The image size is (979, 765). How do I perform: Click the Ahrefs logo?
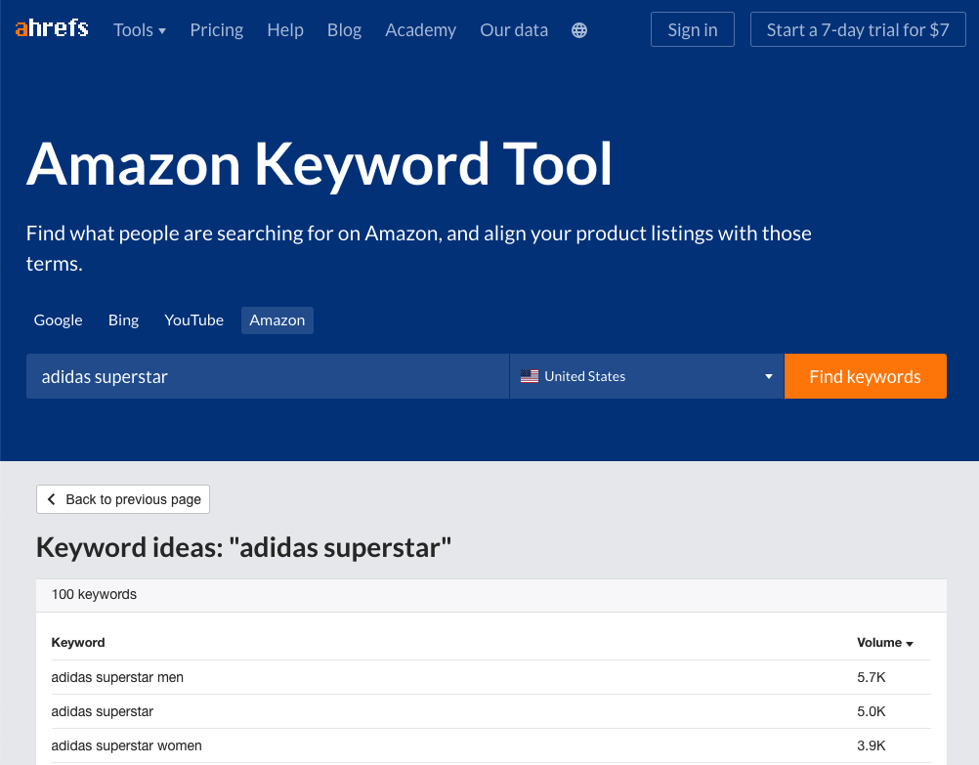pyautogui.click(x=52, y=29)
